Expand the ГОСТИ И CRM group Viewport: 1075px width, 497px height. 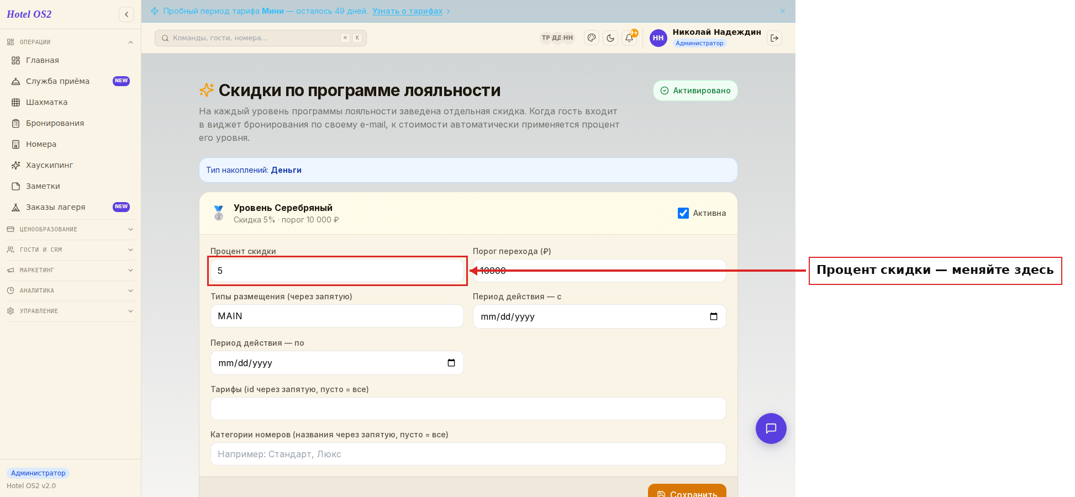click(x=70, y=250)
